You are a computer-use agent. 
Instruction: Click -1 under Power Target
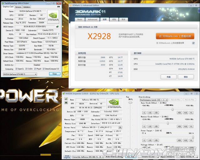[144, 140]
